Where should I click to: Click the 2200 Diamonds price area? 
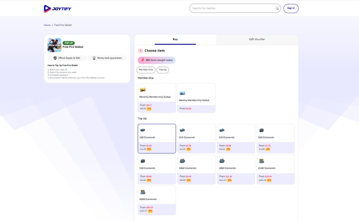tap(157, 209)
